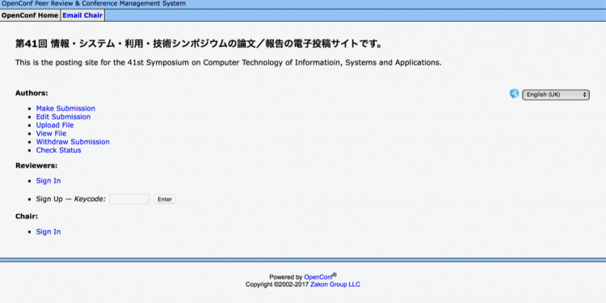Click the OpenConf Peer Review header title

point(94,4)
